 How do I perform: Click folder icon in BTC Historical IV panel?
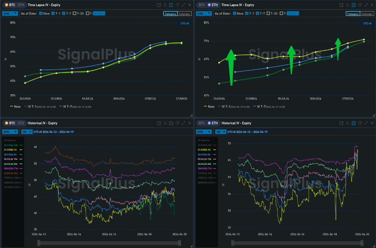171,123
